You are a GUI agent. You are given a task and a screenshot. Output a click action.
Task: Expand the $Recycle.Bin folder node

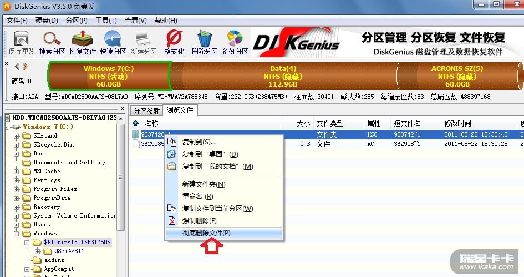(x=16, y=145)
